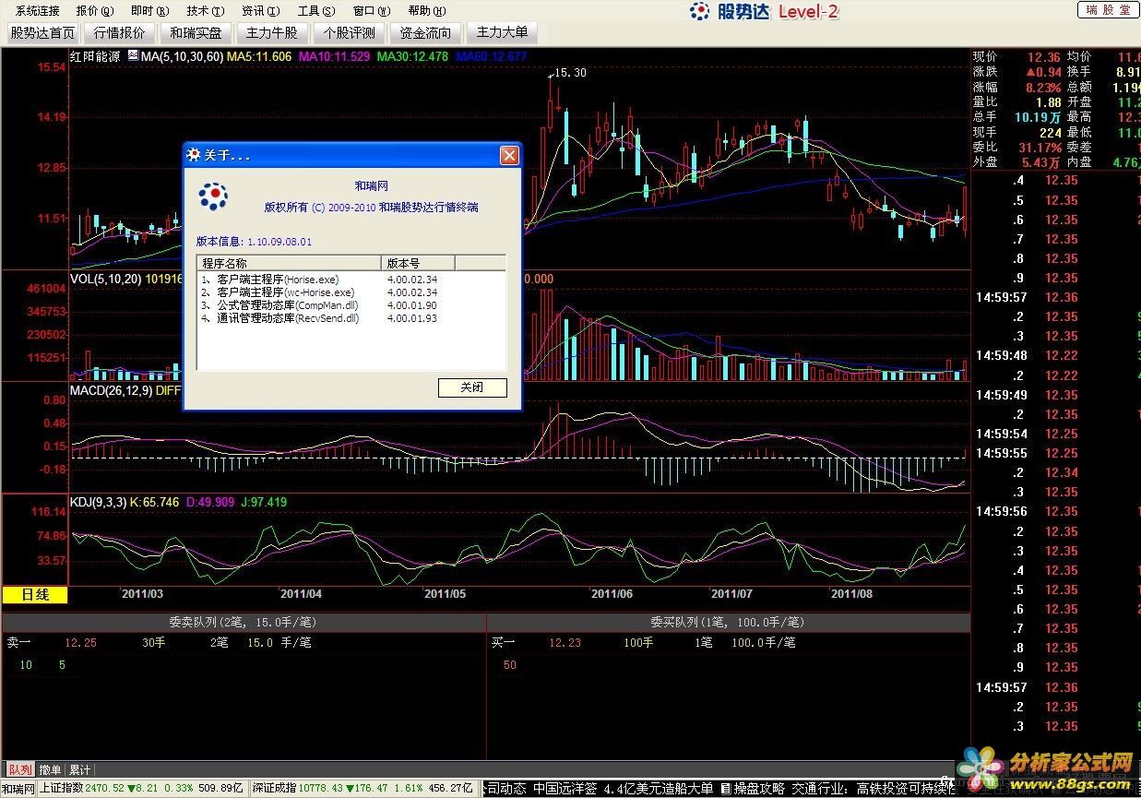Open the 系统连接 menu

37,11
